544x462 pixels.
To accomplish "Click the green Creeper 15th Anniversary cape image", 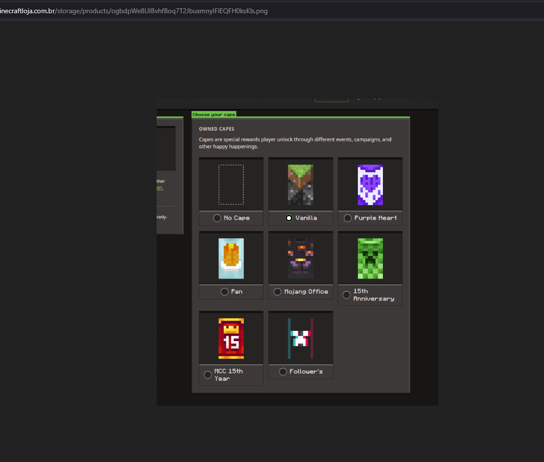I will point(370,258).
